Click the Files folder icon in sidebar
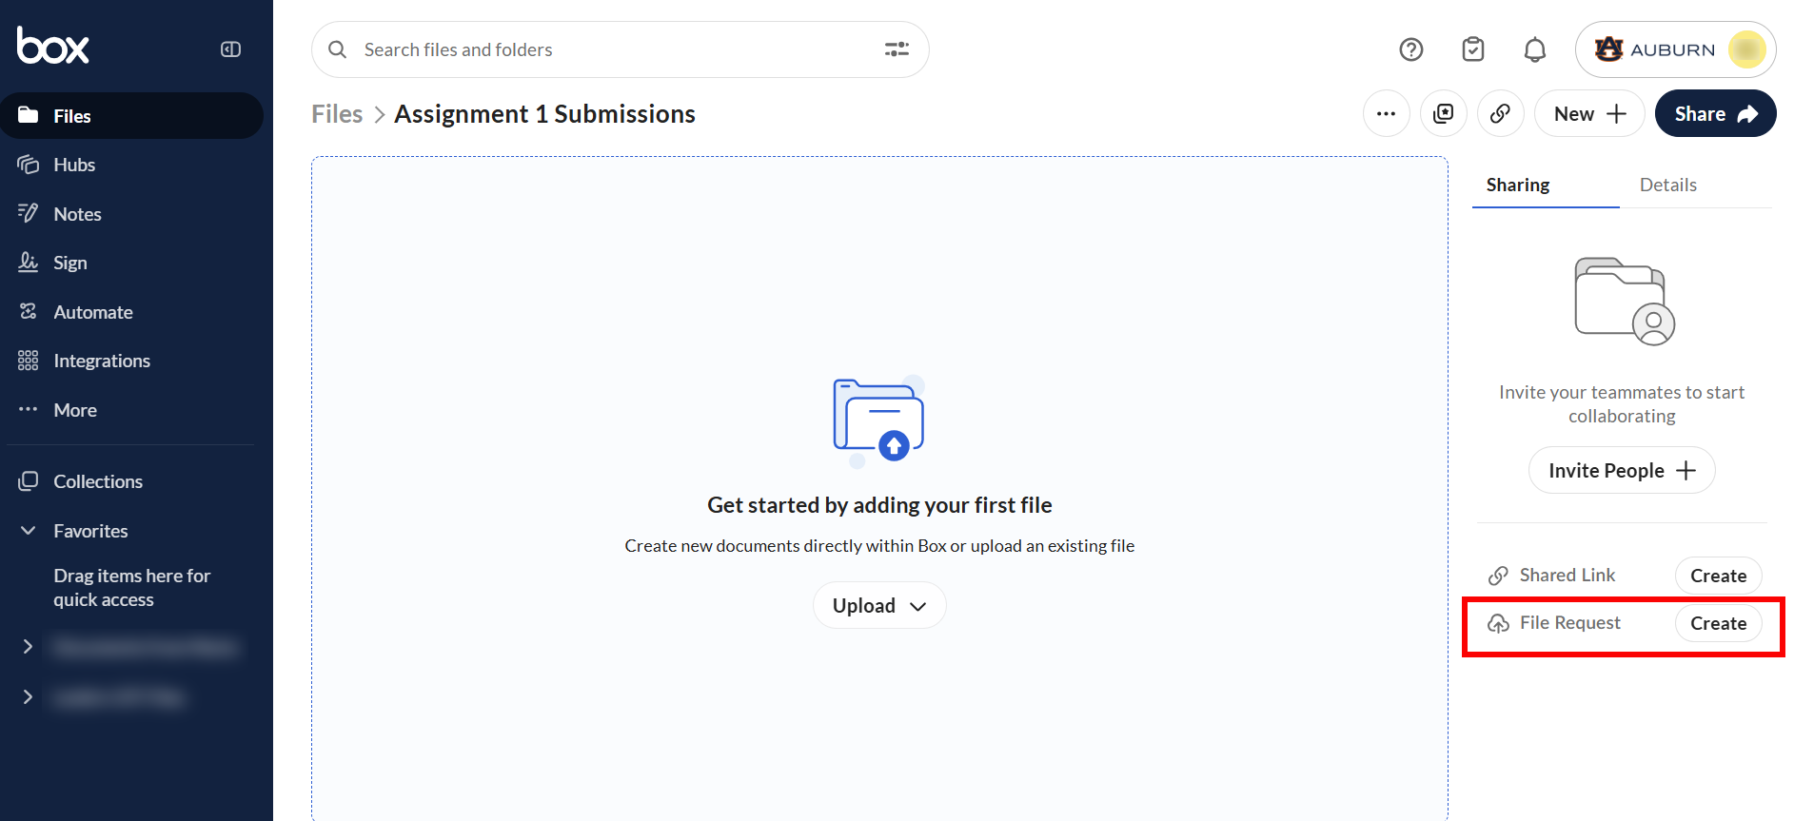This screenshot has height=821, width=1794. 29,115
